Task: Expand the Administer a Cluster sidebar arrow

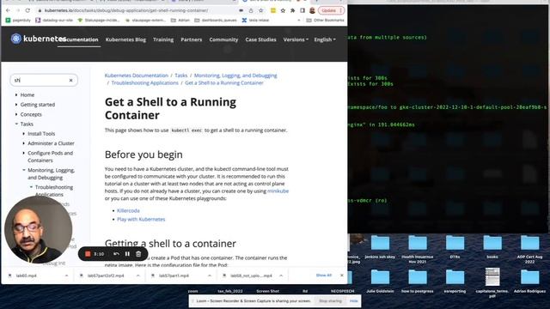Action: [23, 143]
